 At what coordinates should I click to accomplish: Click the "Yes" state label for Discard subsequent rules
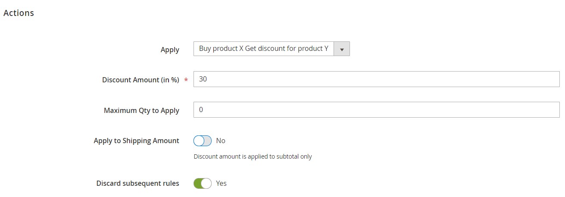221,184
